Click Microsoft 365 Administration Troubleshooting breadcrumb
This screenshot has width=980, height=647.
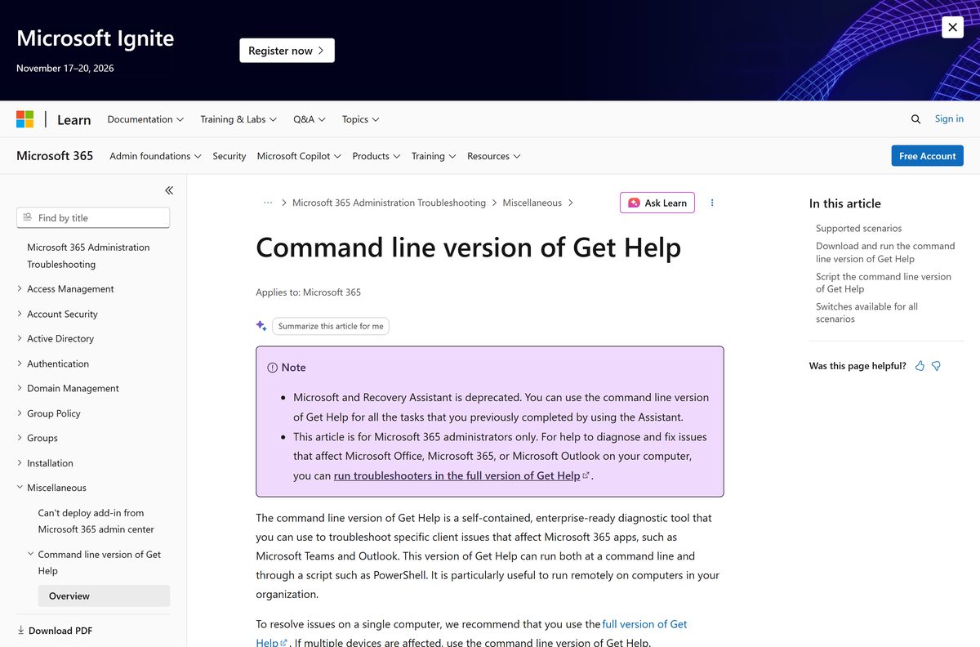click(389, 203)
